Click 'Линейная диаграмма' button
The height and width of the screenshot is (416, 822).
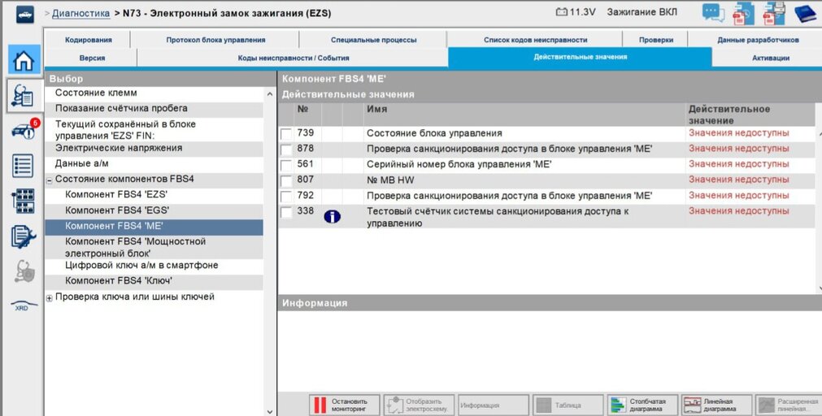click(716, 405)
